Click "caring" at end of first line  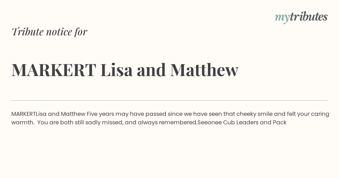[320, 114]
